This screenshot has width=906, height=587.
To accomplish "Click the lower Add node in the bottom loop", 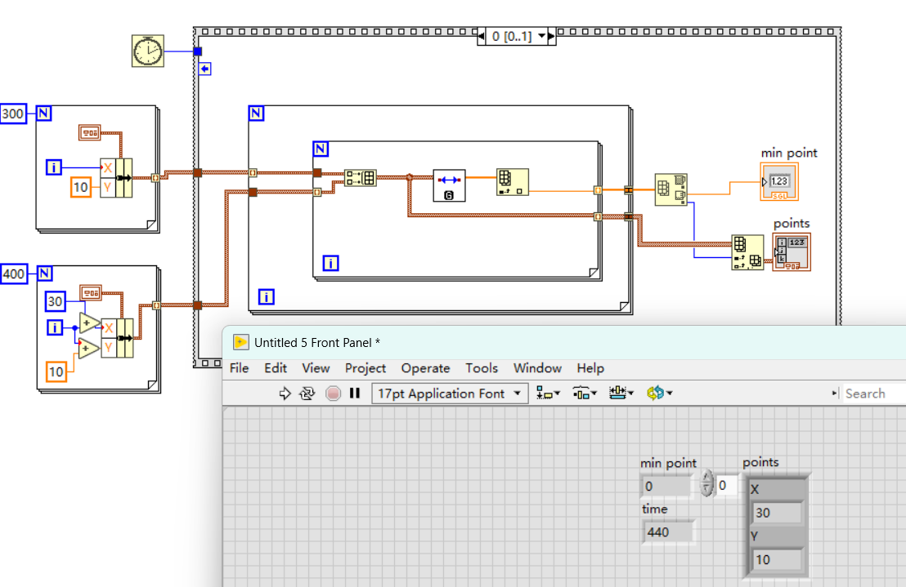I will tap(87, 349).
